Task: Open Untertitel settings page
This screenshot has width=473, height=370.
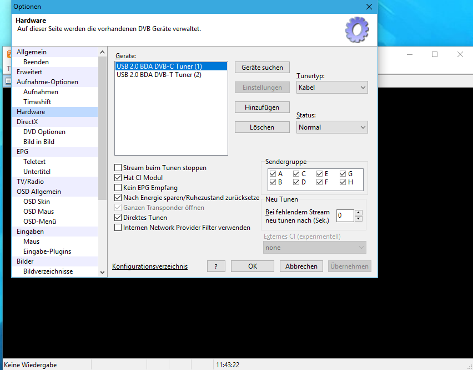Action: (55, 171)
